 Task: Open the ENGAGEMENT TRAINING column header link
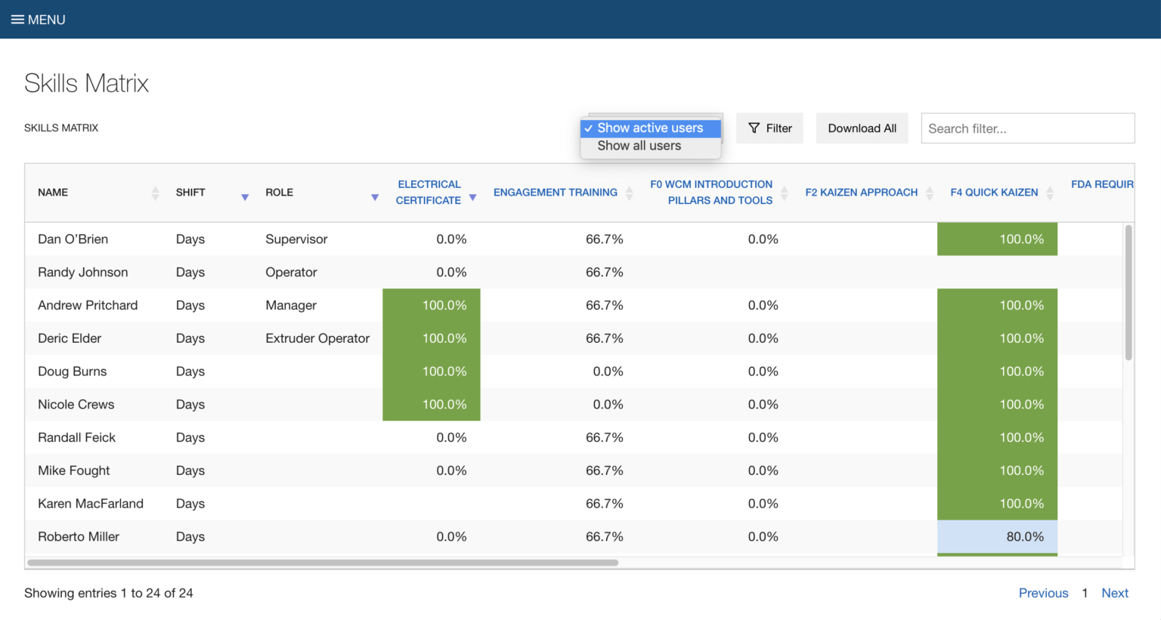[x=556, y=193]
